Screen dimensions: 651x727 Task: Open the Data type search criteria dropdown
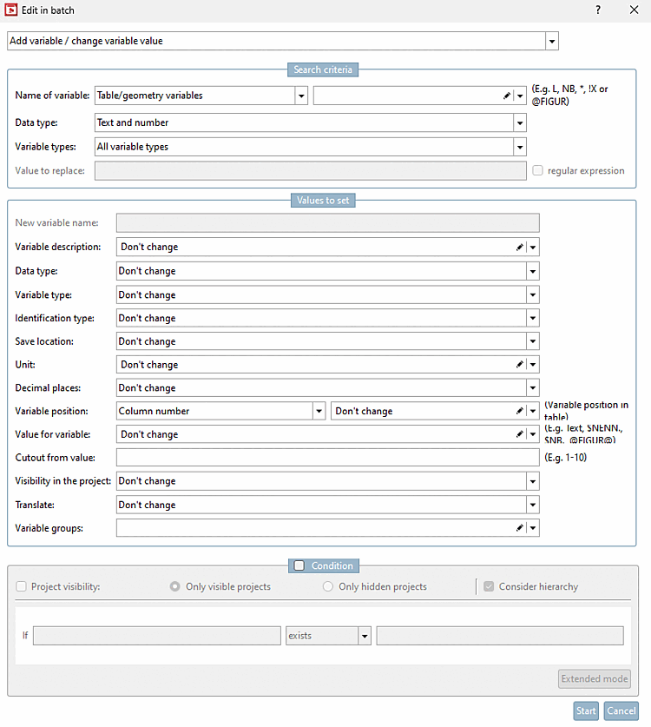(x=519, y=123)
